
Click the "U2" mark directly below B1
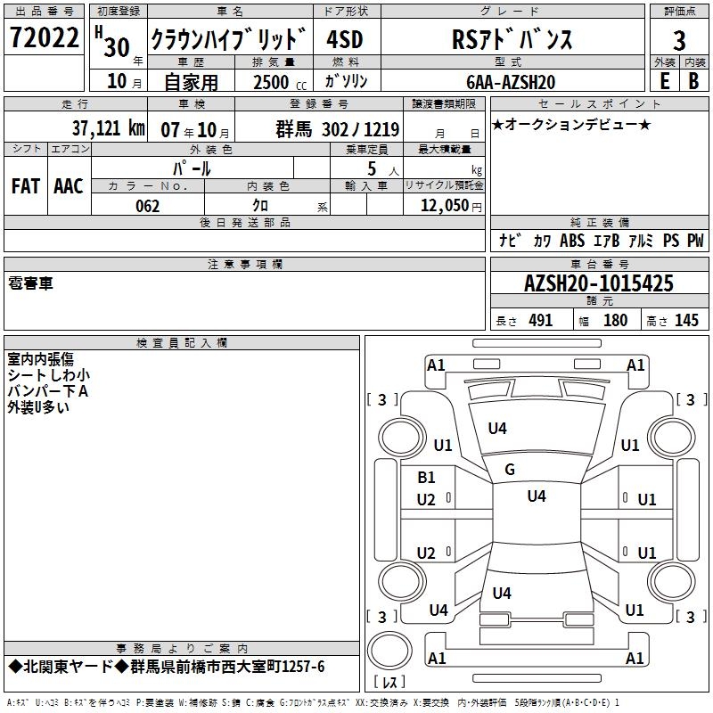coord(426,500)
